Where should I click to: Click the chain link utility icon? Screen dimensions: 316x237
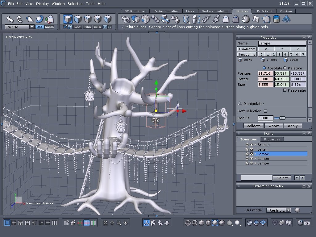(x=206, y=19)
